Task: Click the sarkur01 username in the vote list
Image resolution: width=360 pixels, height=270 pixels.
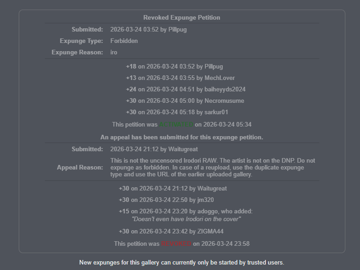Action: tap(216, 112)
